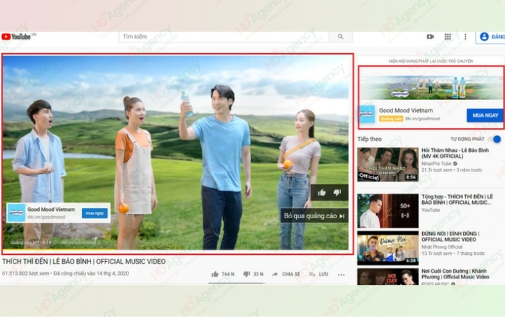
Task: Open the YouTube apps grid
Action: [448, 37]
